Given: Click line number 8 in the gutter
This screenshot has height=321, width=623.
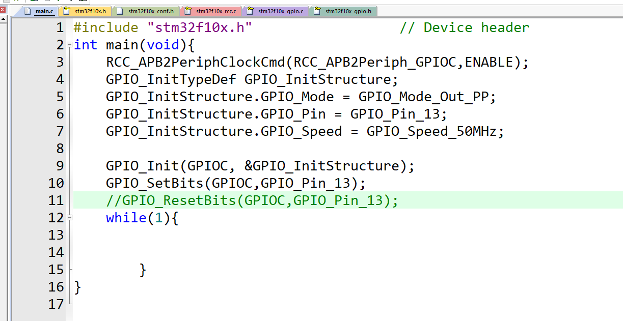Looking at the screenshot, I should pyautogui.click(x=60, y=149).
